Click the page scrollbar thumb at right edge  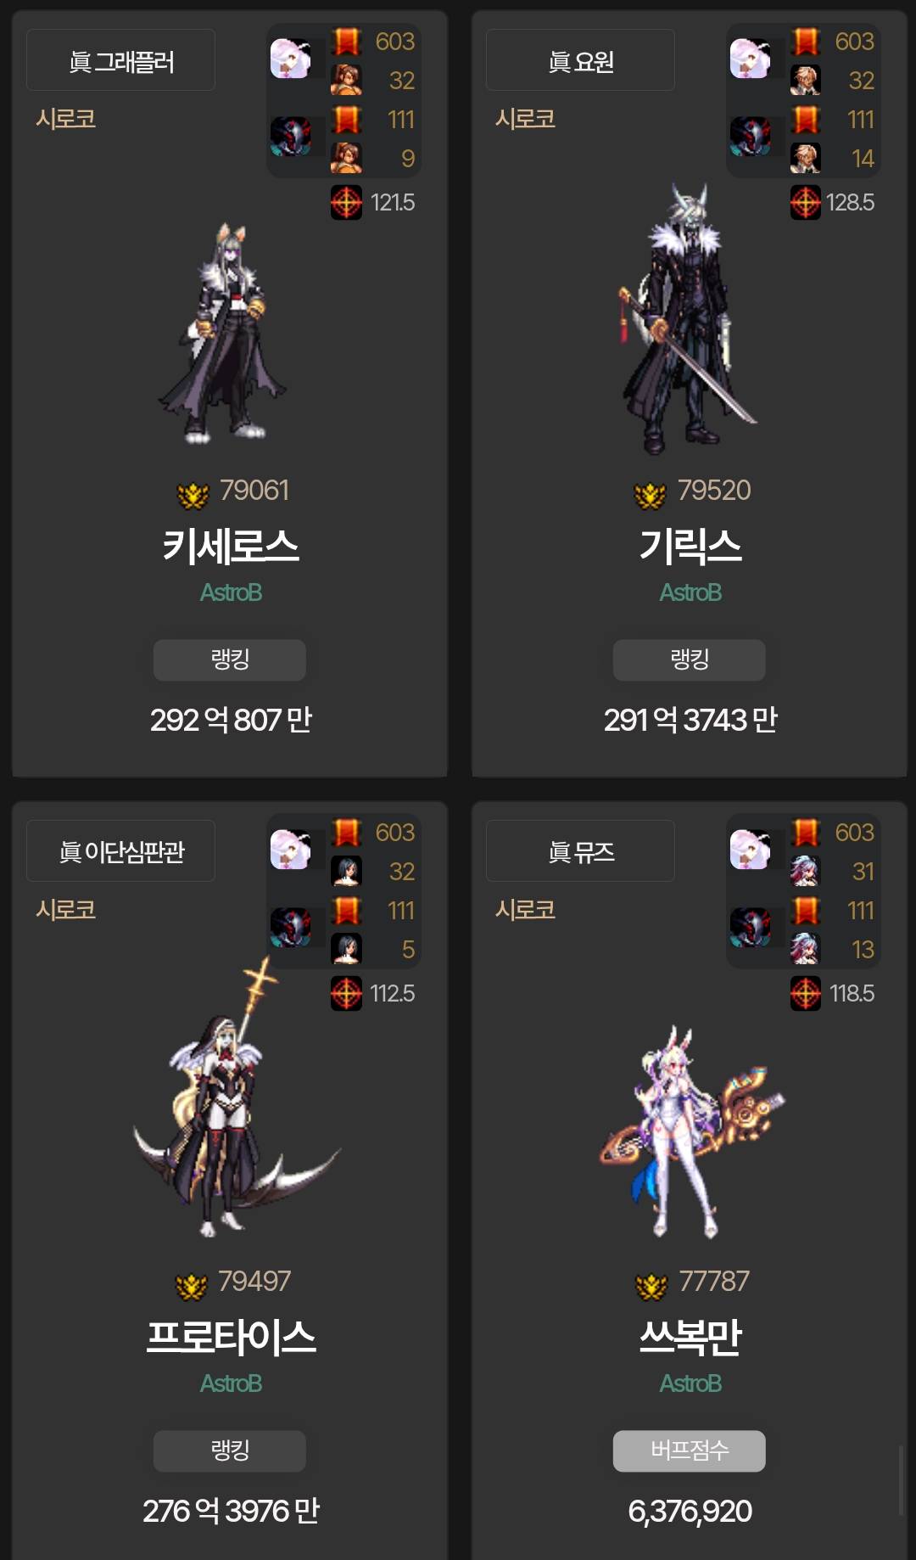pyautogui.click(x=902, y=1481)
